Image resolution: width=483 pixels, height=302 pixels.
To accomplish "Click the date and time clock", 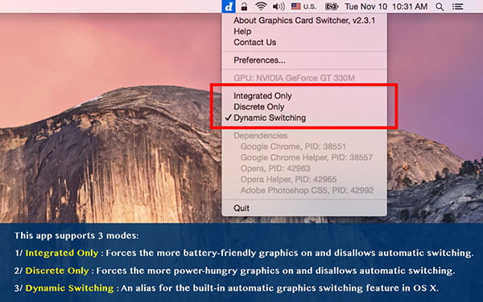I will point(386,6).
